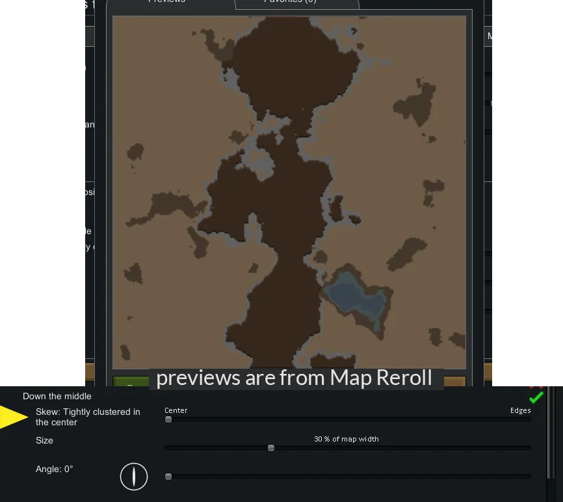Click the "Skew: Tightly clustered" setting label

88,417
